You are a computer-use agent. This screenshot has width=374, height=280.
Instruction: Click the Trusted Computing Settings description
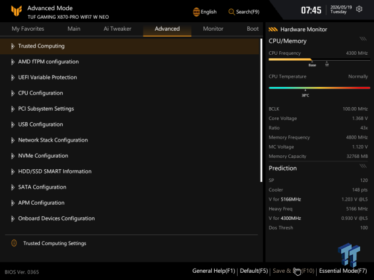pyautogui.click(x=55, y=243)
